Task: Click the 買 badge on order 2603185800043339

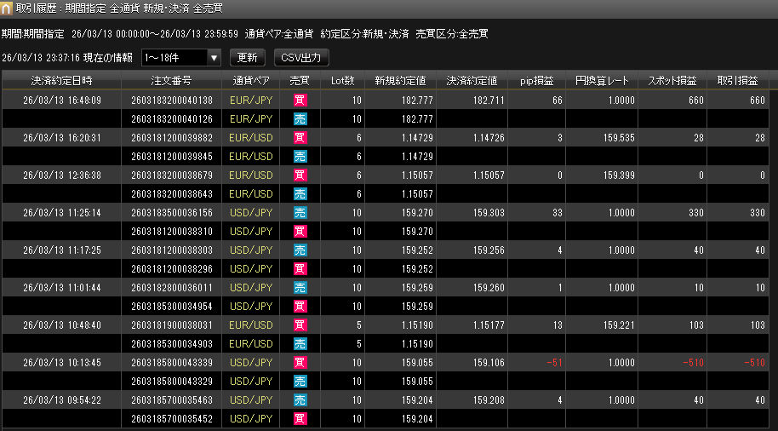Action: coord(300,363)
